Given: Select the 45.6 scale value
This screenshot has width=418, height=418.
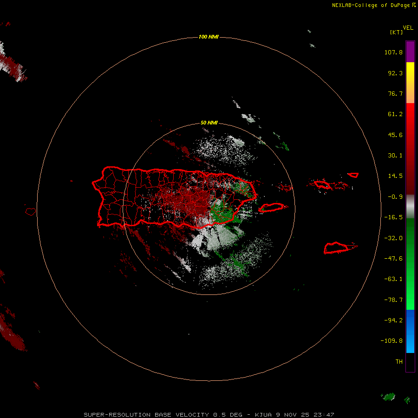Looking at the screenshot, I should pos(395,135).
